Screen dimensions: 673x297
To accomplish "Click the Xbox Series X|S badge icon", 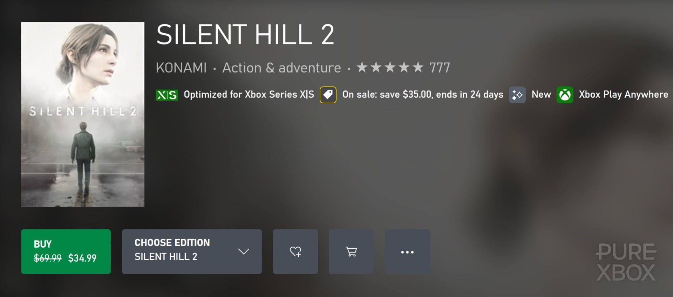I will coord(166,95).
